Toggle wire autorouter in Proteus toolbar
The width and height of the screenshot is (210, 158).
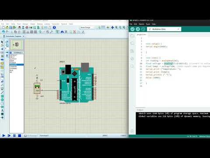click(x=57, y=32)
